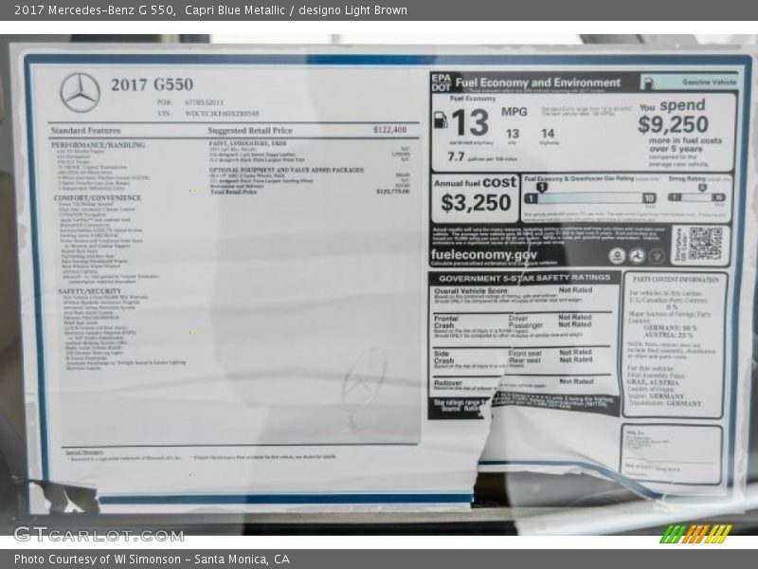Click the EPA DOT badge

click(x=441, y=83)
